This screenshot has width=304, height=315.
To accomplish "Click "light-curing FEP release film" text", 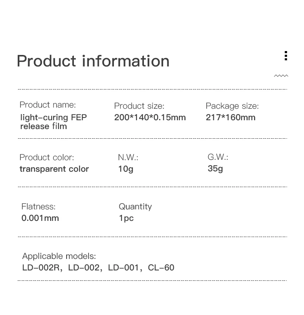I will (53, 122).
